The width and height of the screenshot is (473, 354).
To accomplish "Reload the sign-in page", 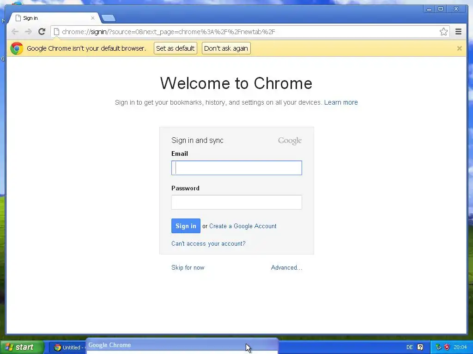I will pyautogui.click(x=42, y=31).
